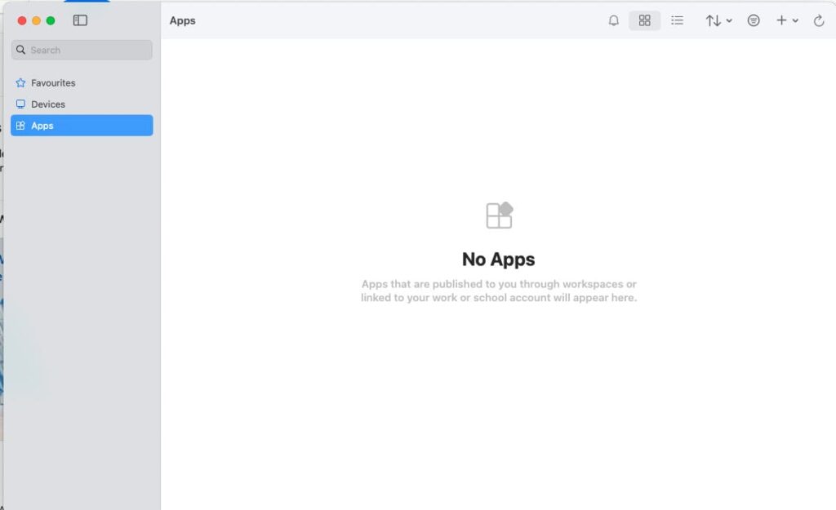Toggle the sidebar visibility icon
The width and height of the screenshot is (836, 510).
(x=80, y=20)
